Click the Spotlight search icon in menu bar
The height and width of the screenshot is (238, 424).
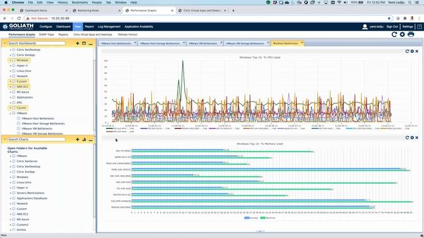[410, 3]
